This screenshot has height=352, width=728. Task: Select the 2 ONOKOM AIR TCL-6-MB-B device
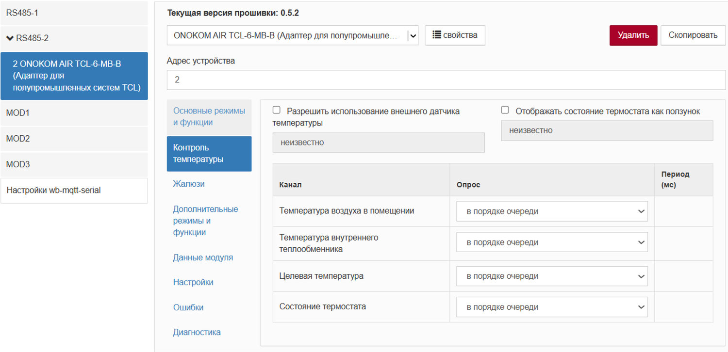(x=74, y=76)
